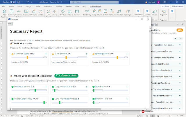Click Stop Realtime icon in ribbon

pos(4,11)
